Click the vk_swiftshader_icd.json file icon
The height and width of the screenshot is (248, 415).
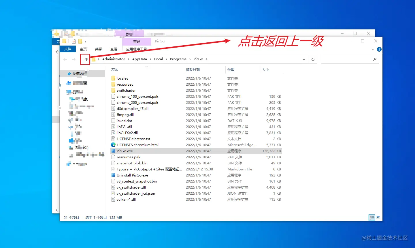[x=113, y=193]
